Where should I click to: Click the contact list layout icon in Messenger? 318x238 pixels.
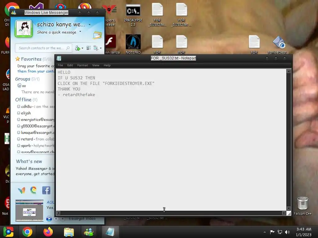(89, 48)
